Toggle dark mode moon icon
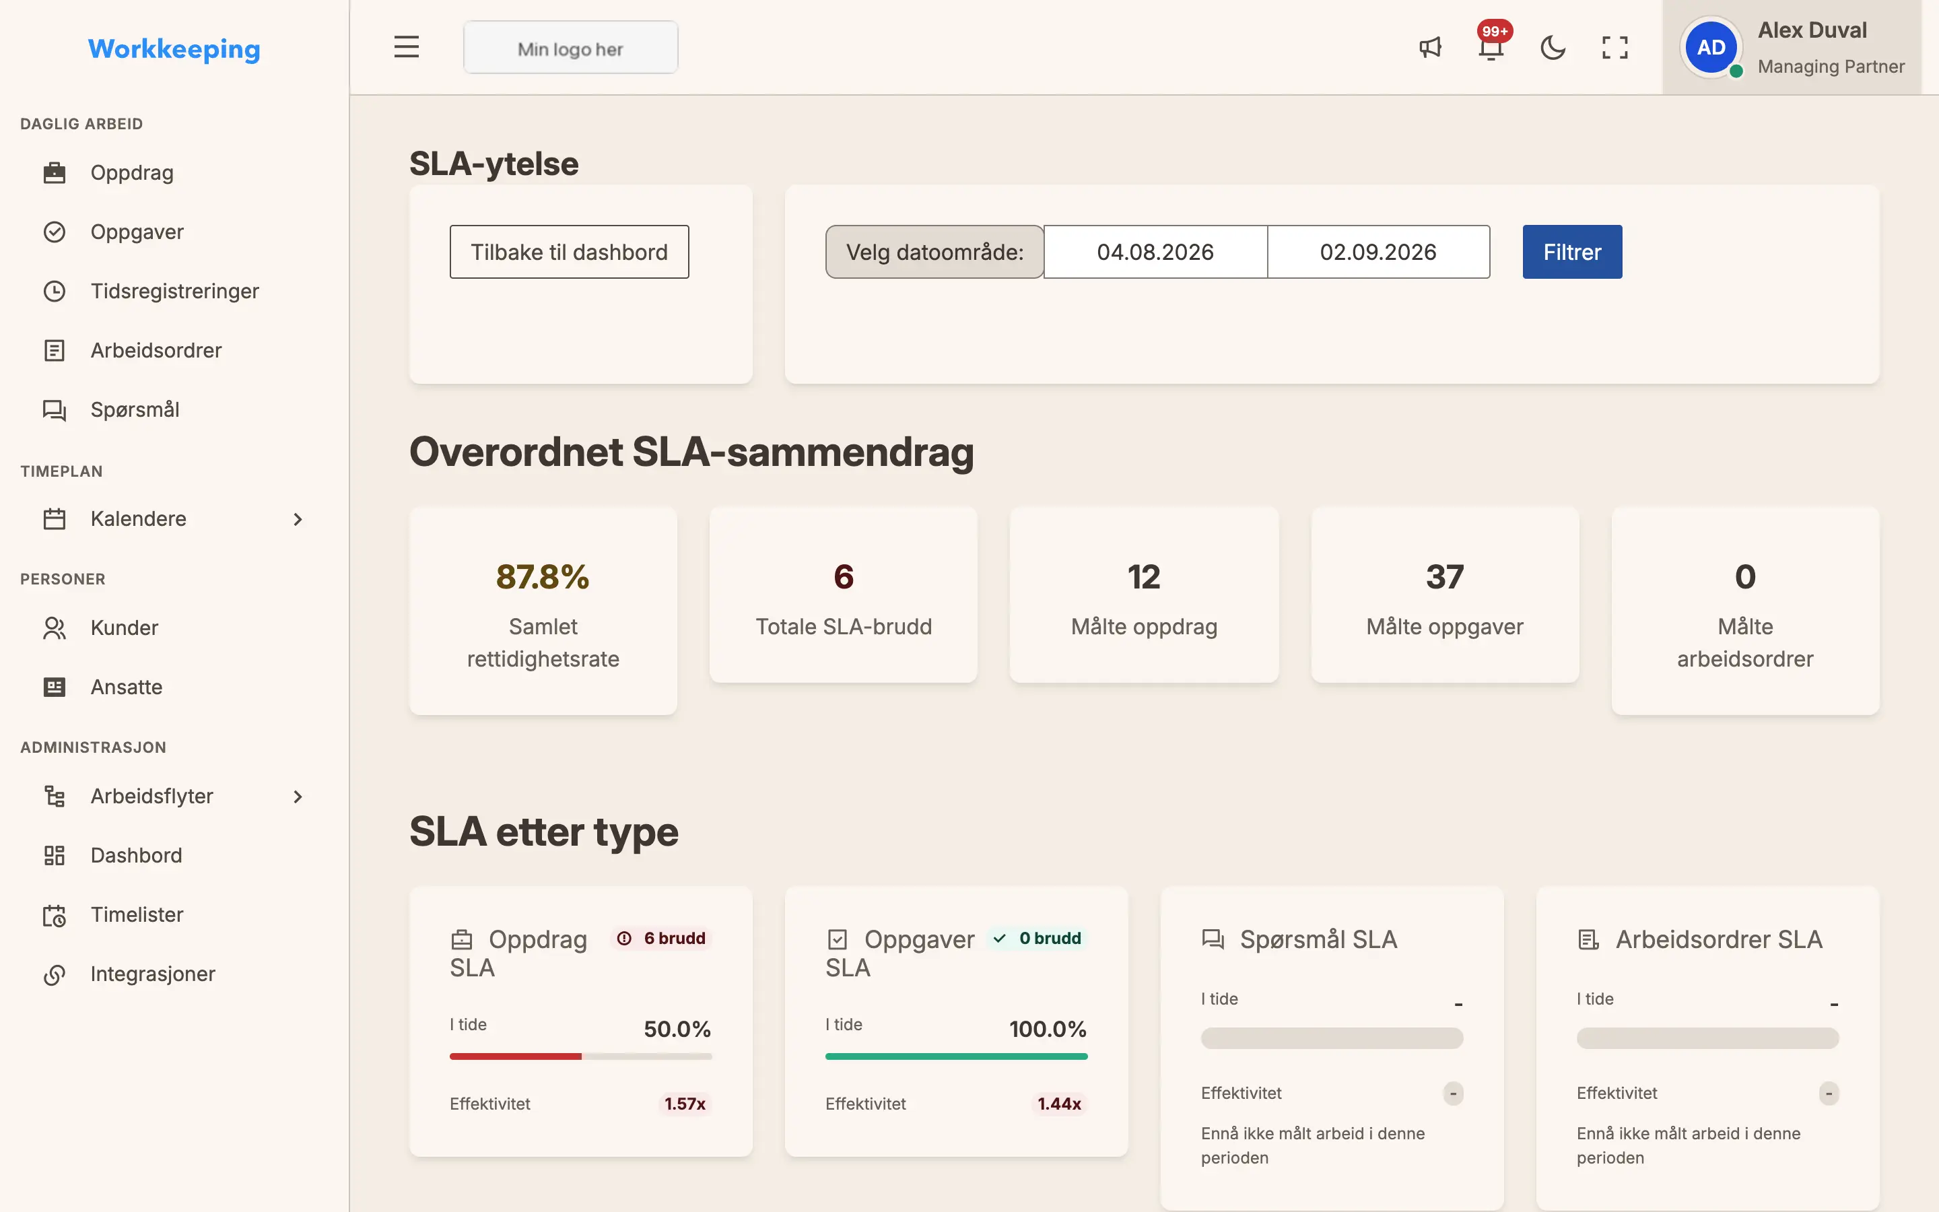 coord(1553,47)
